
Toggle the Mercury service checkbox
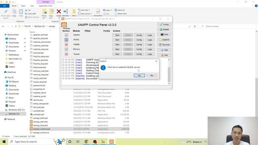[x=66, y=49]
